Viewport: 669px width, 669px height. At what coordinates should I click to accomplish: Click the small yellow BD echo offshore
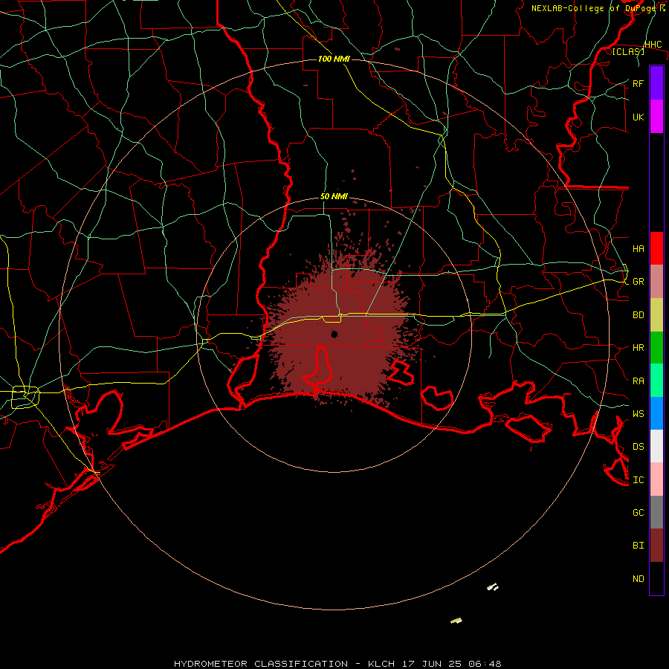[456, 621]
